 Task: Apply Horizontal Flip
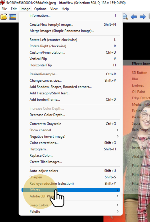[71, 65]
